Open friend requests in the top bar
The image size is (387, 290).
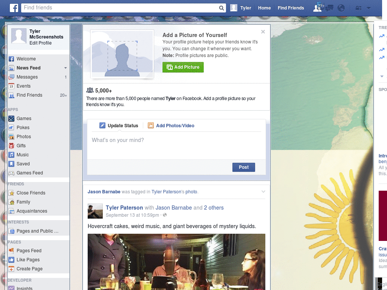[x=317, y=8]
